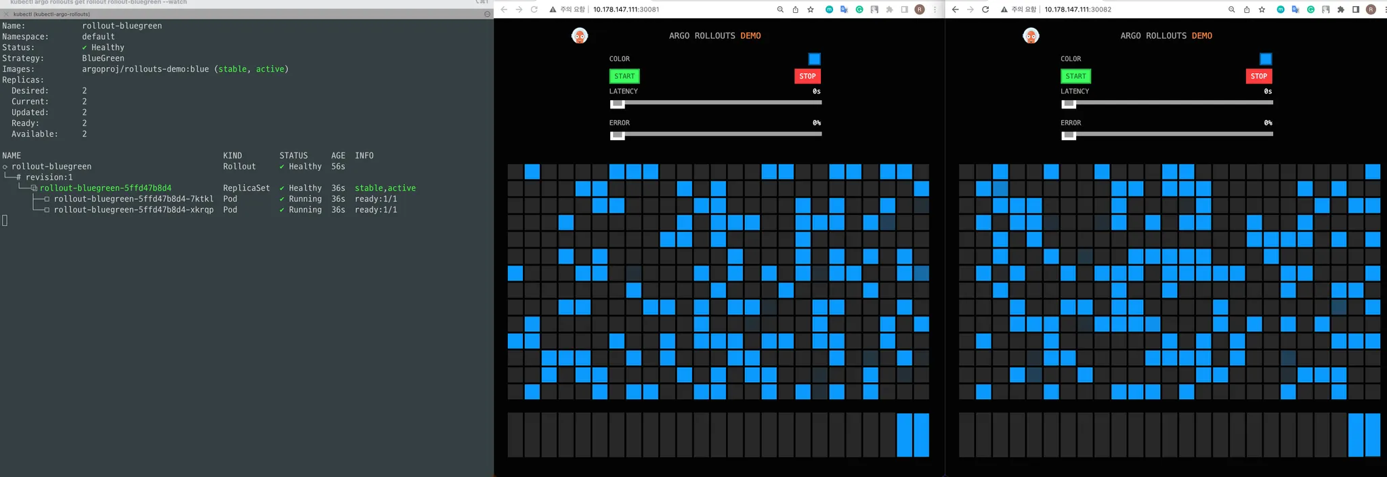This screenshot has width=1387, height=477.
Task: Toggle the side panel in the 30082 window
Action: (1356, 9)
